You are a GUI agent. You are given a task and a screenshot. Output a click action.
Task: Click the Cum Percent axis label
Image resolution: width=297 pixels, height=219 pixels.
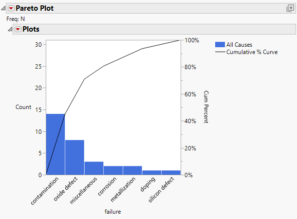(x=206, y=107)
